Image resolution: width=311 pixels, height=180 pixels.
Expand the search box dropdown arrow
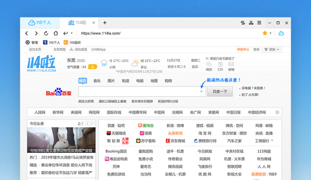201,92
